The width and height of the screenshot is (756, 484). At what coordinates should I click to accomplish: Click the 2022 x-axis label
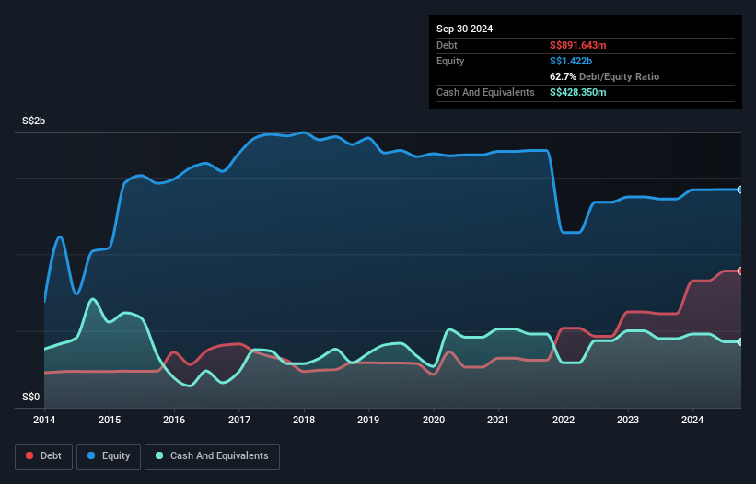point(564,420)
